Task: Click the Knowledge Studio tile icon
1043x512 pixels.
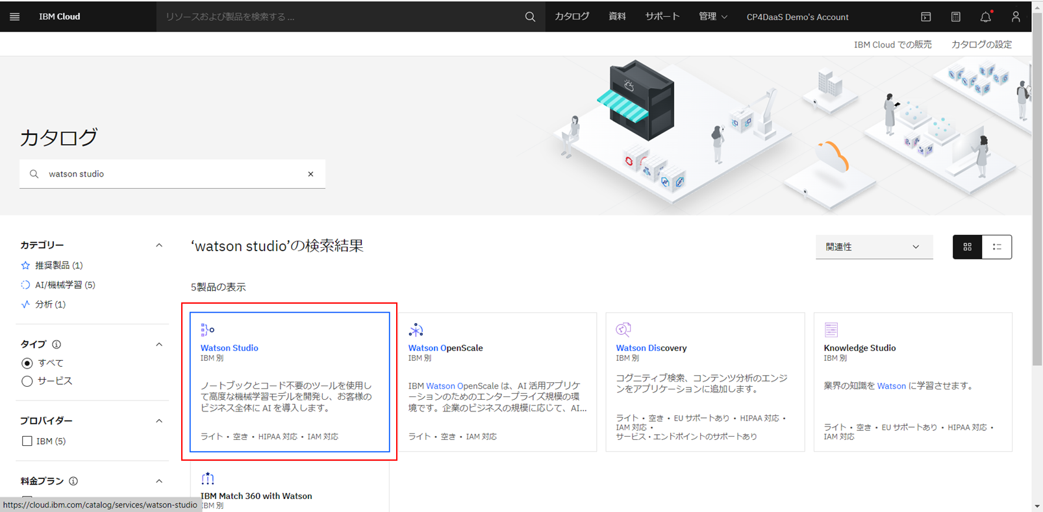Action: point(831,330)
